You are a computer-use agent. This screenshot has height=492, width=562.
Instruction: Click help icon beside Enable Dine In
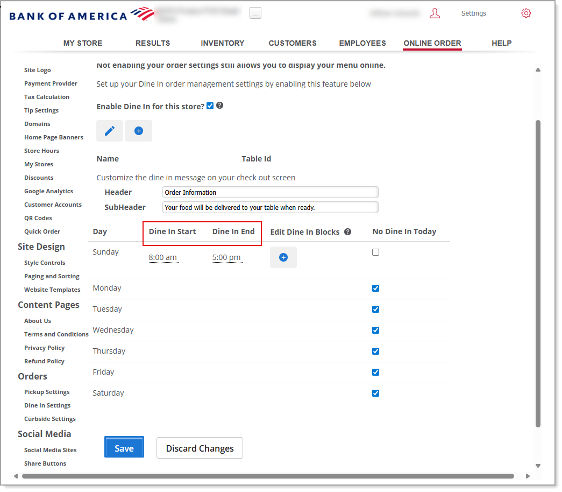(220, 106)
